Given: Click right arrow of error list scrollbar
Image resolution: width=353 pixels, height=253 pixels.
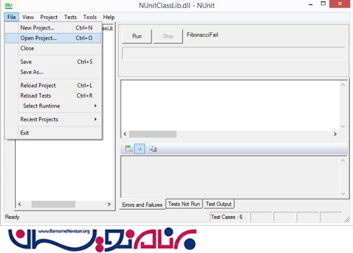Looking at the screenshot, I should click(x=335, y=134).
